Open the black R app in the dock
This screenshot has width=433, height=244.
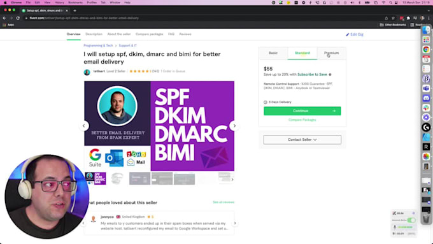[x=426, y=147]
